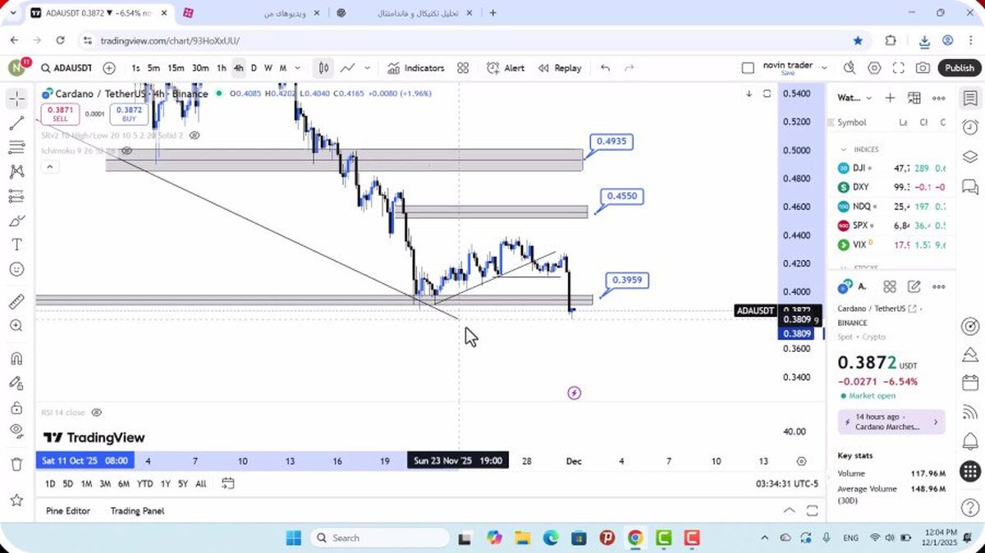Click the Alert button
Screen dimensions: 985x553
point(505,68)
